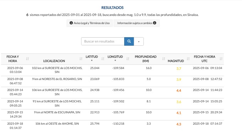Click magnitude value 4.1
The image size is (242, 136).
[x=179, y=113]
